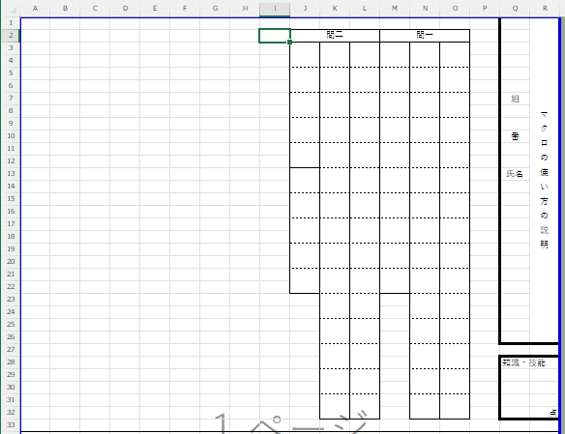Click the vertical マクロの使い方の説明 title

point(544,180)
